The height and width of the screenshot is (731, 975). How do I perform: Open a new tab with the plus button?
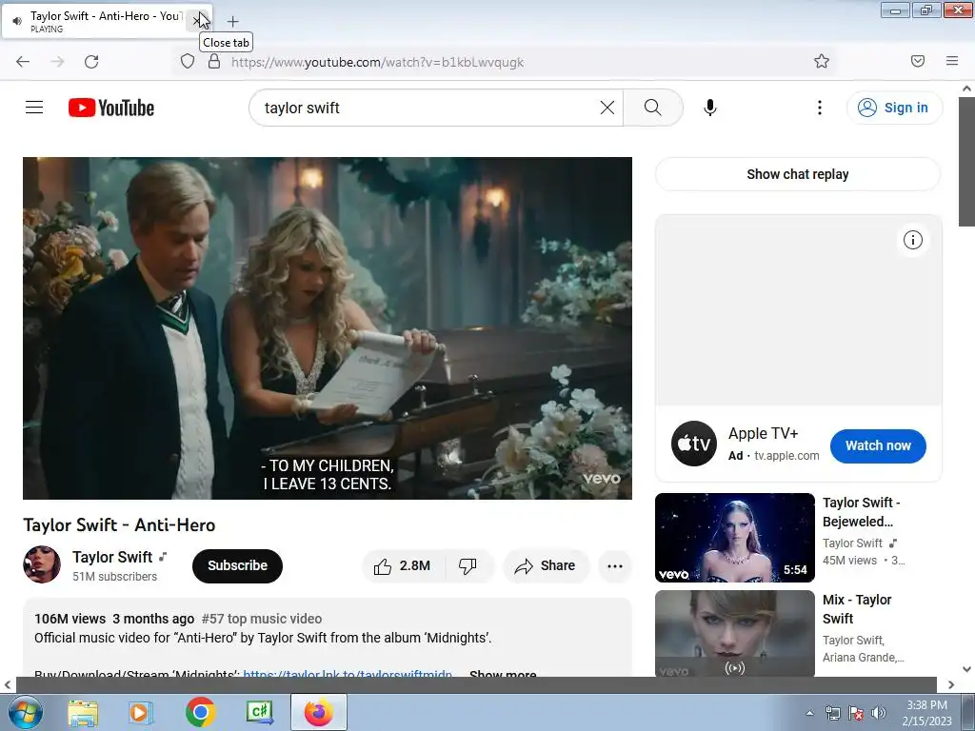232,22
